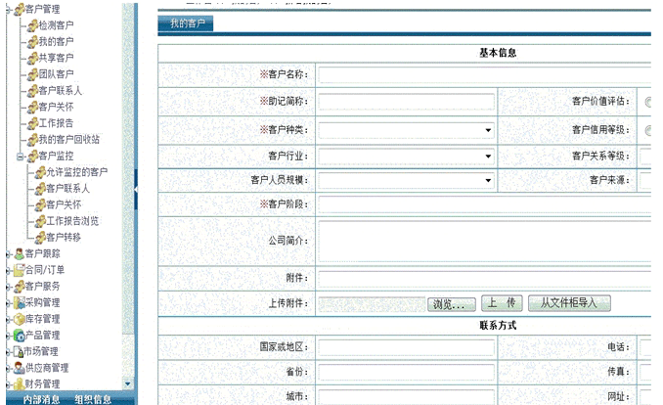Click the 工作报告 icon
Viewport: 663px width, 405px height.
click(x=32, y=123)
